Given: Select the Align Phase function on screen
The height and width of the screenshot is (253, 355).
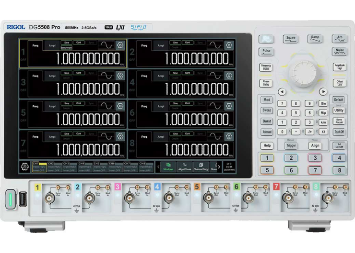Looking at the screenshot, I should 185,167.
